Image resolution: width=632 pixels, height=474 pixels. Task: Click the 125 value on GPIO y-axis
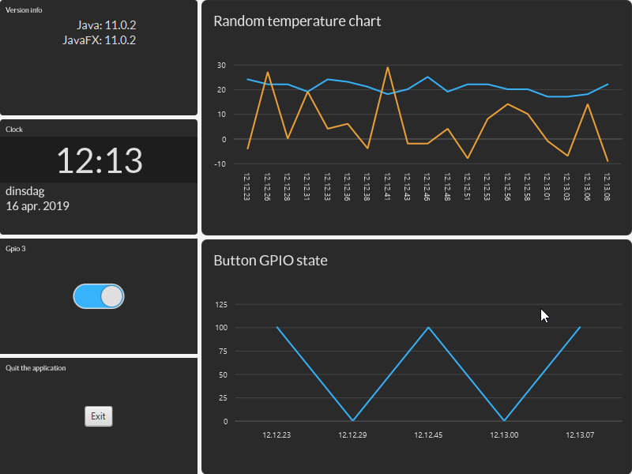(x=221, y=304)
